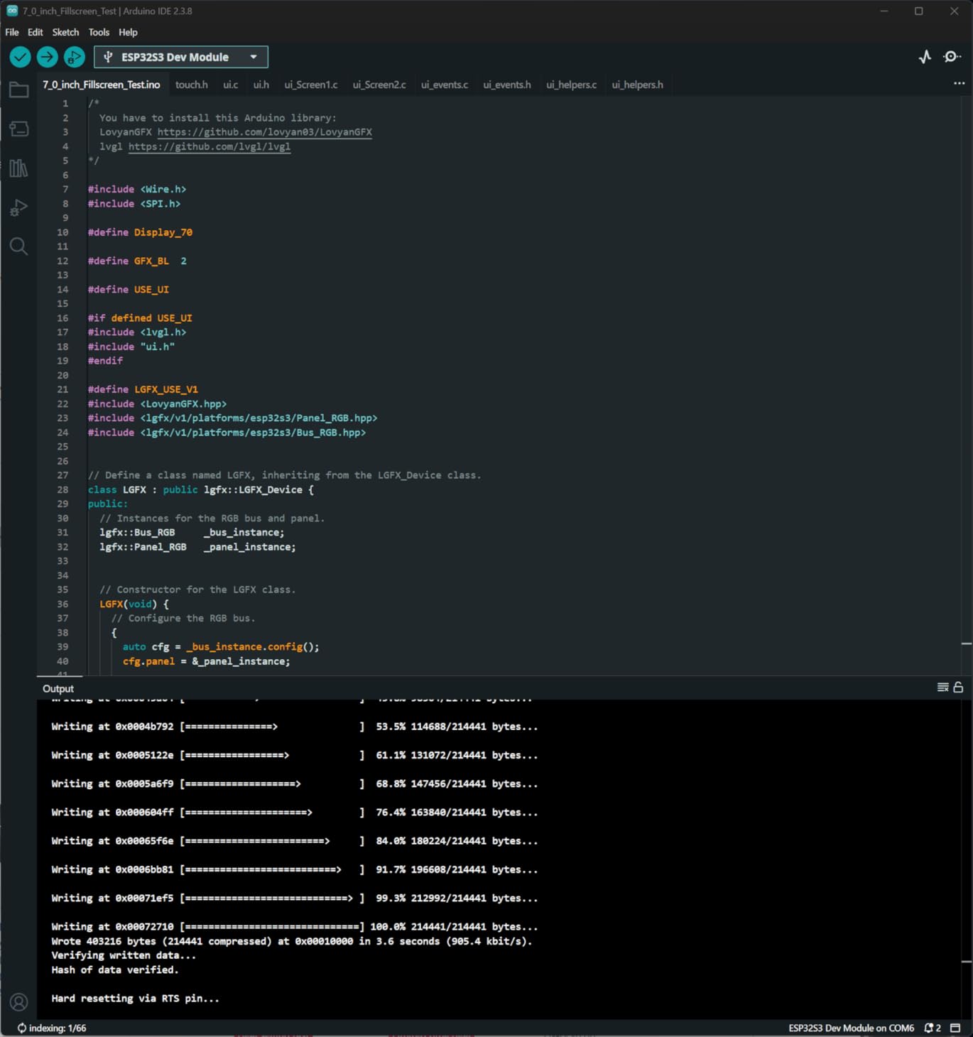Open the File menu

point(12,32)
